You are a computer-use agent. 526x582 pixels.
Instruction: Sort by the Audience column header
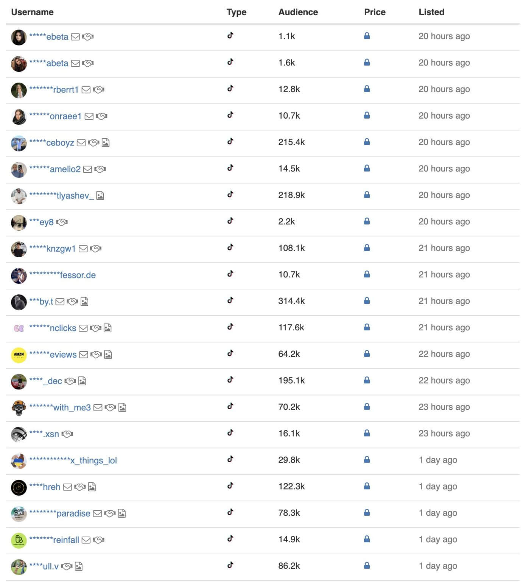tap(298, 12)
